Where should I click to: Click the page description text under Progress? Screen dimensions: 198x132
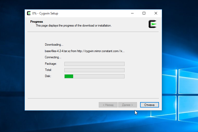coord(74,26)
